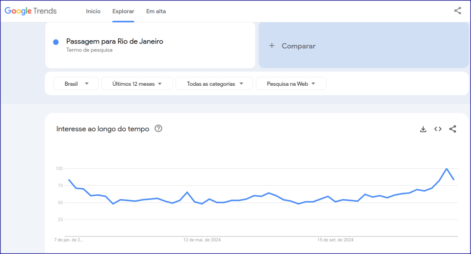471x254 pixels.
Task: Click the 12 de mai. de 2024 axis label
Action: (202, 240)
